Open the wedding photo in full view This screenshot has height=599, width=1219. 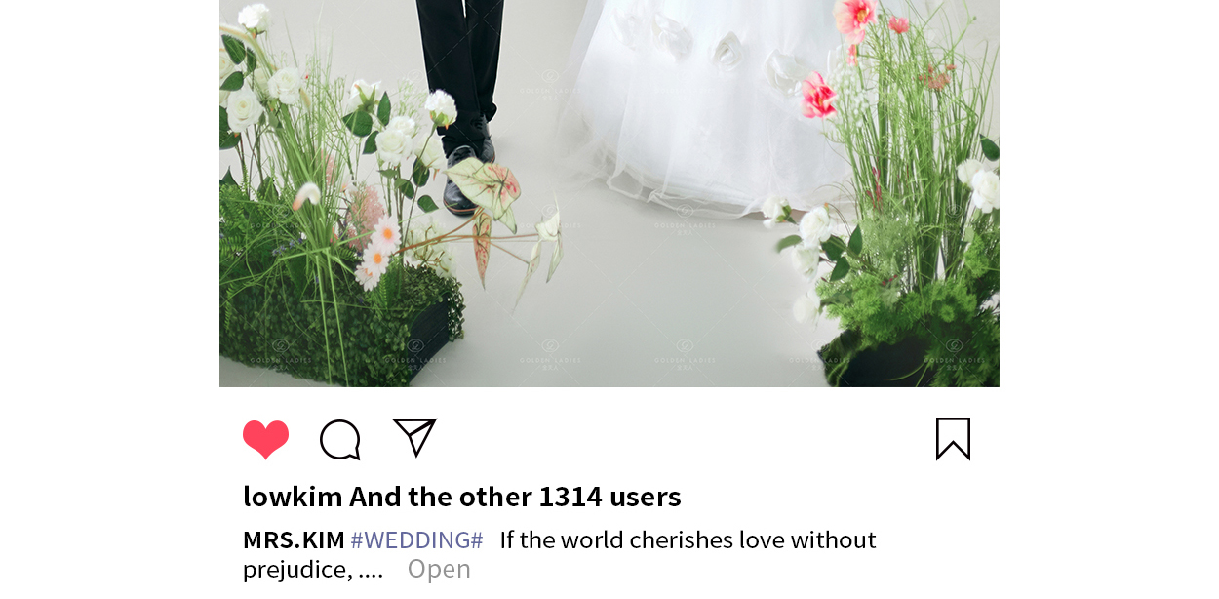click(x=609, y=193)
